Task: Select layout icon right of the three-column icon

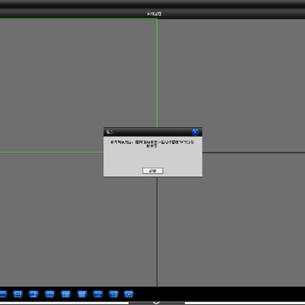Action: click(66, 294)
